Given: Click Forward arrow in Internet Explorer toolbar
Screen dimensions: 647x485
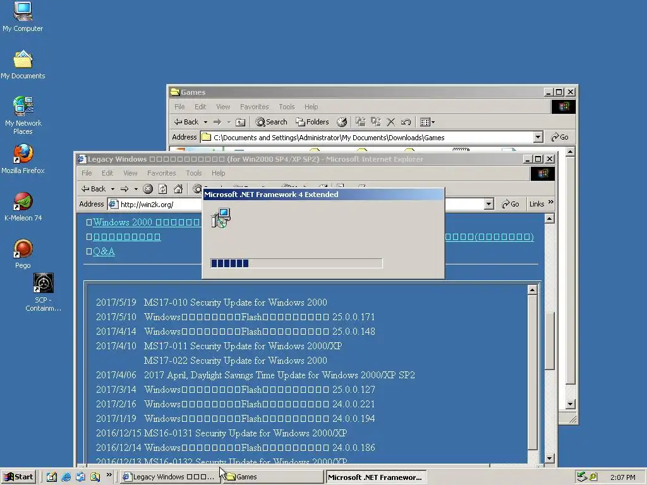Looking at the screenshot, I should coord(124,189).
